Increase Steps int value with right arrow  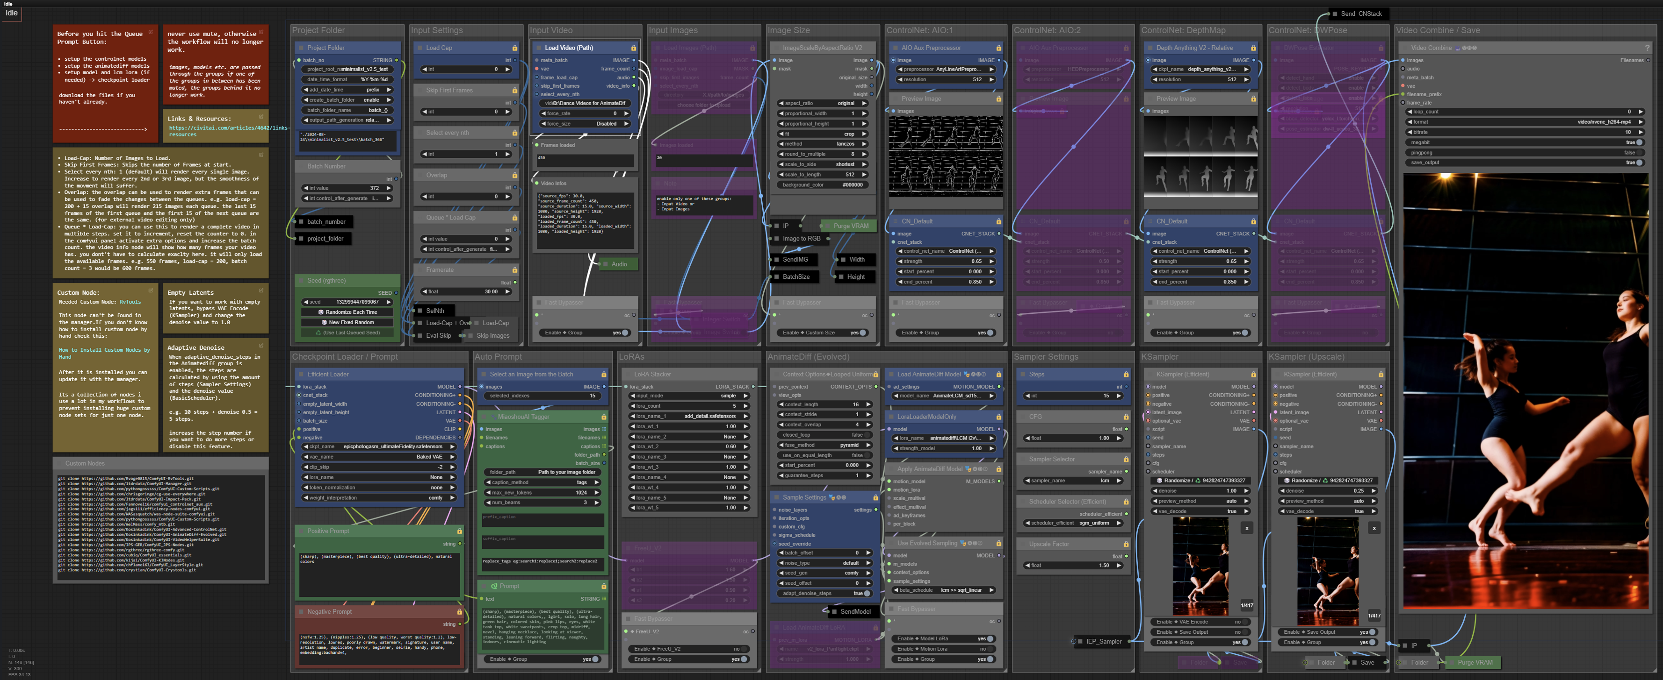click(x=1119, y=396)
